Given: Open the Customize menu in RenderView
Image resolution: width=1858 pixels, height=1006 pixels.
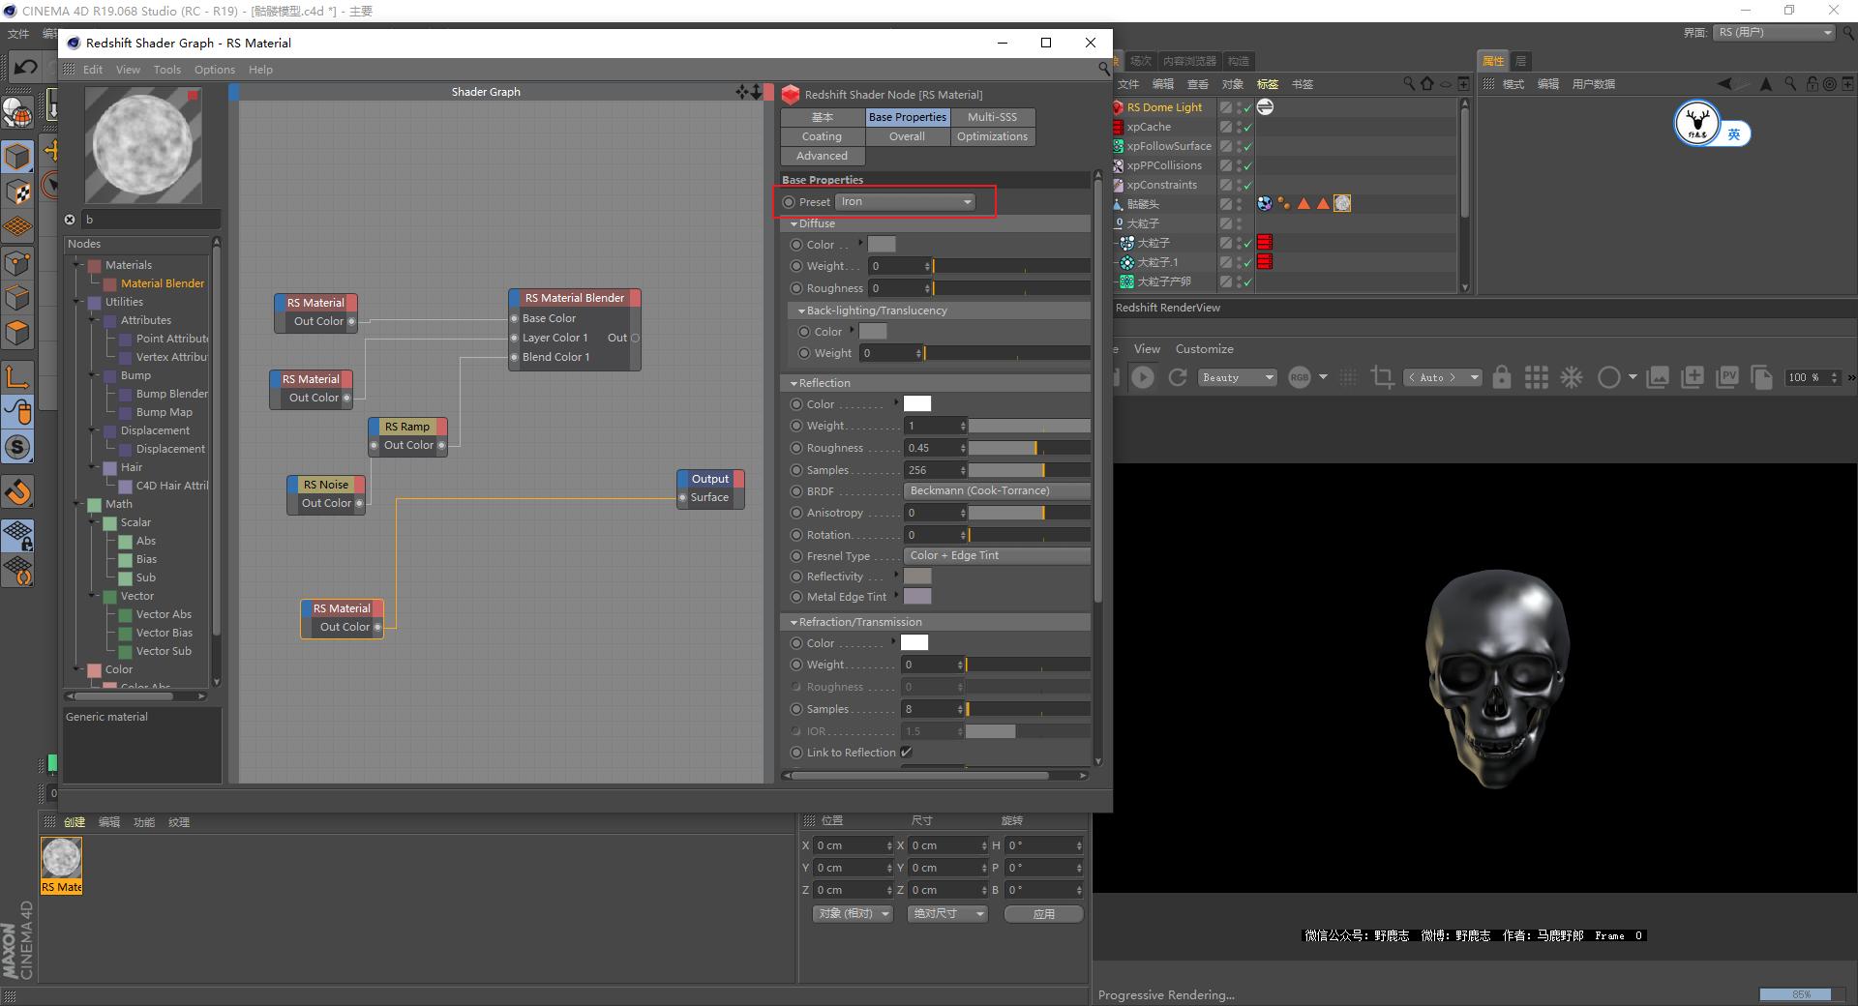Looking at the screenshot, I should [1204, 349].
